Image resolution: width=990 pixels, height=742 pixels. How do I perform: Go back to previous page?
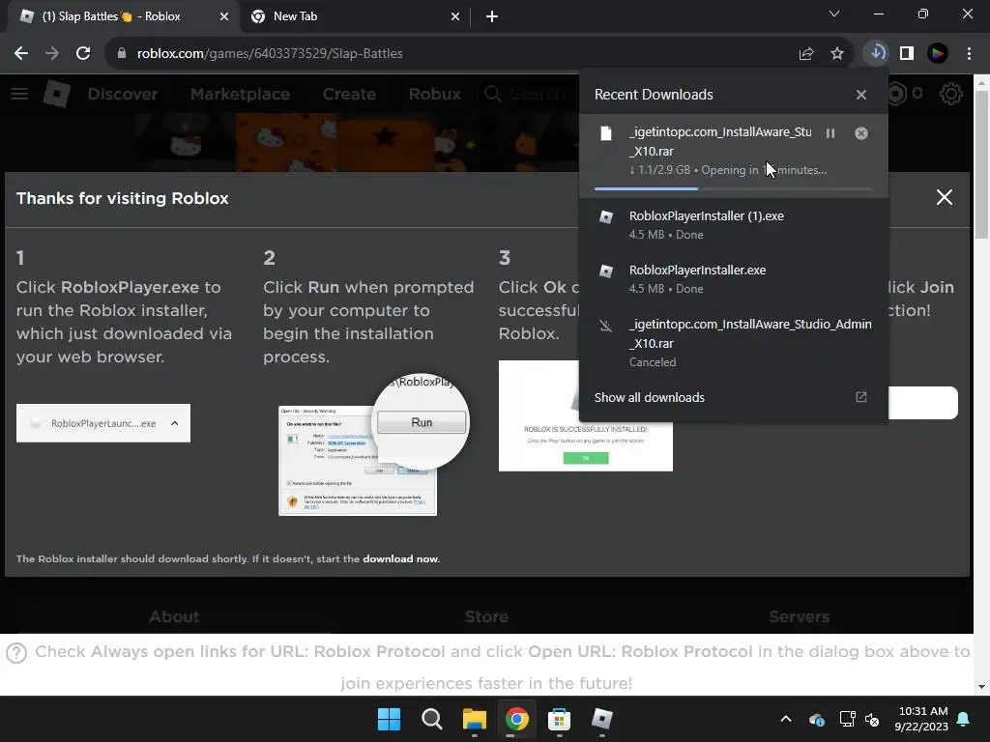[x=21, y=53]
